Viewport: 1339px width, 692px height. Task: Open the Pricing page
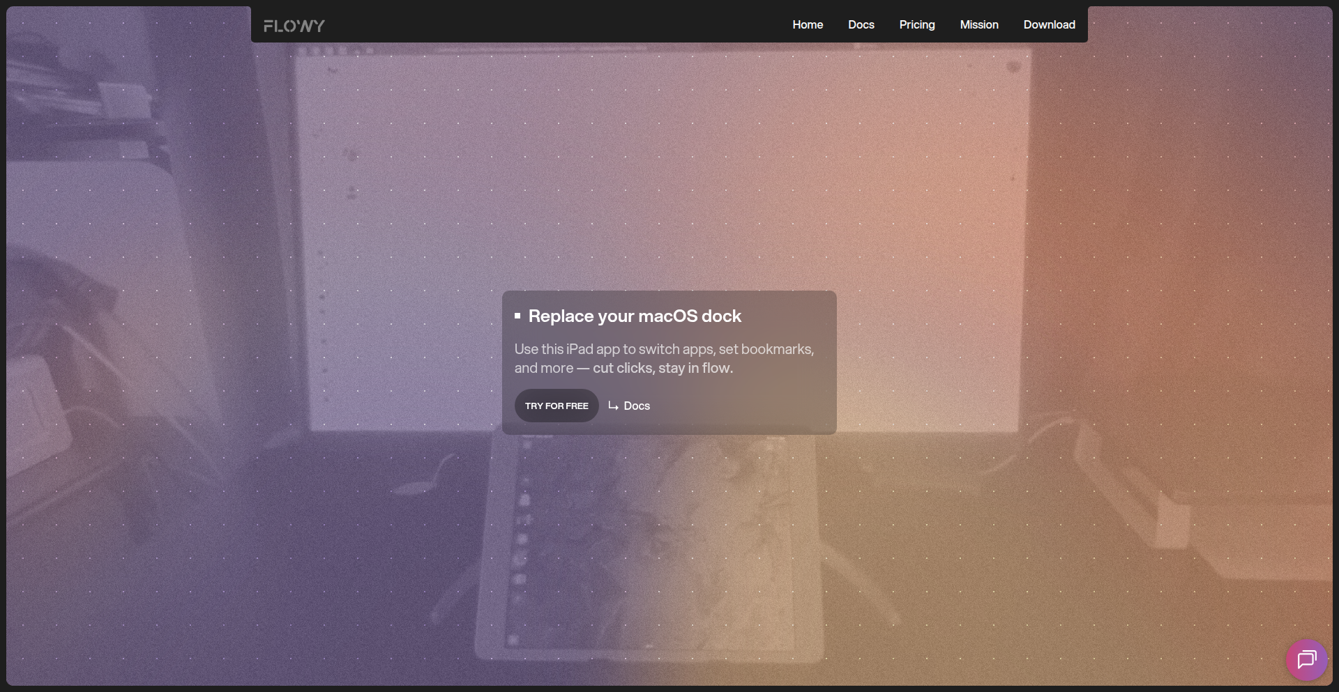pos(916,24)
